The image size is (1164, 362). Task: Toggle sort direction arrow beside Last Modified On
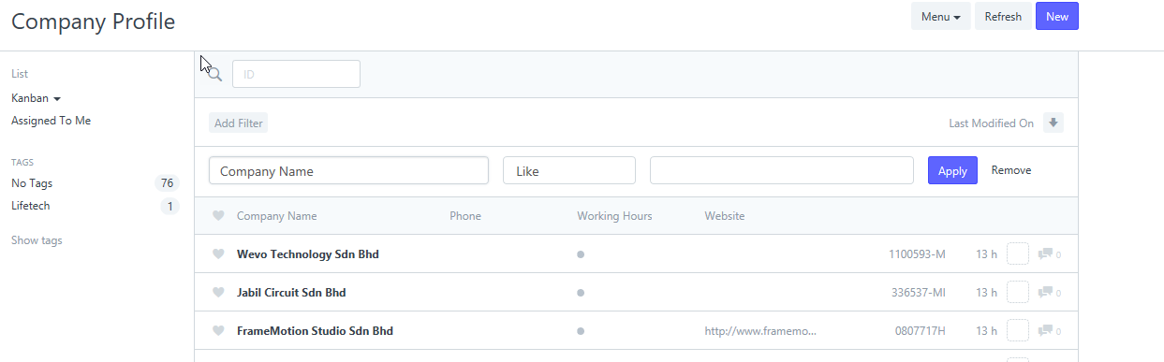[x=1053, y=123]
